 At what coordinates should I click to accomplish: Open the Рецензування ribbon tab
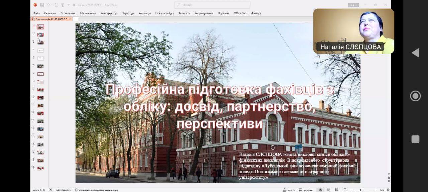[204, 13]
